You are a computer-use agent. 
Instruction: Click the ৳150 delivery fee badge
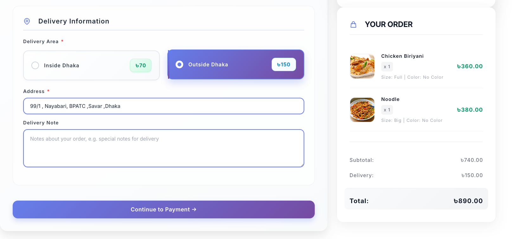(x=284, y=64)
